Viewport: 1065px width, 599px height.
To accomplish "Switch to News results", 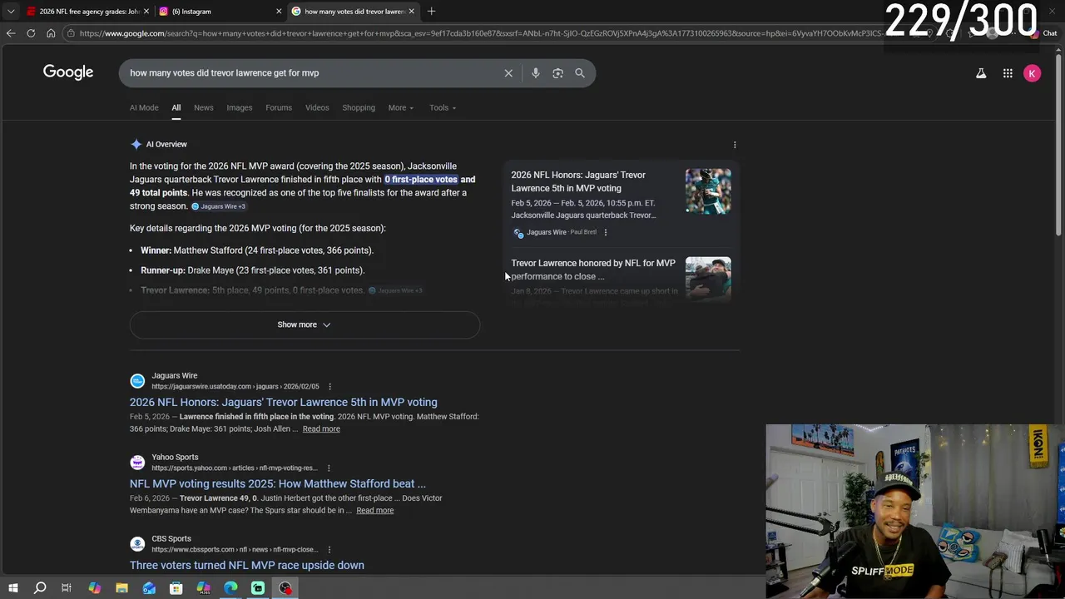I will (x=204, y=107).
